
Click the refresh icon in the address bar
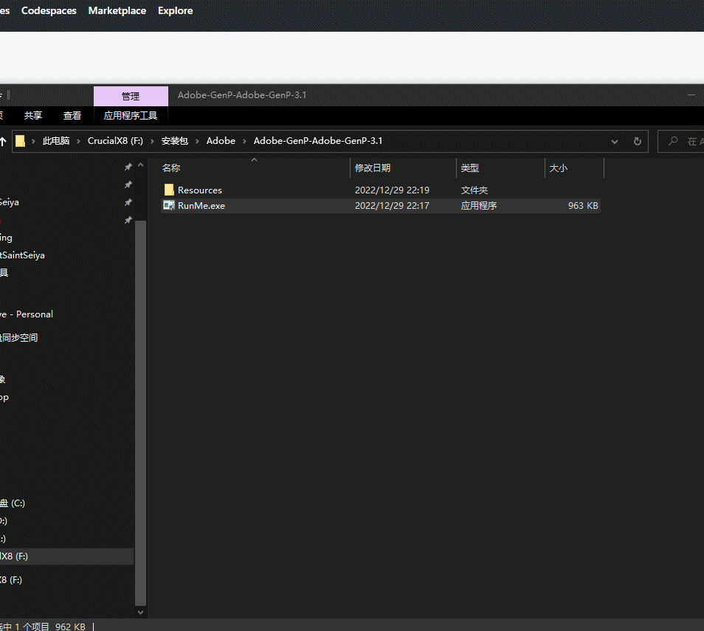point(637,142)
